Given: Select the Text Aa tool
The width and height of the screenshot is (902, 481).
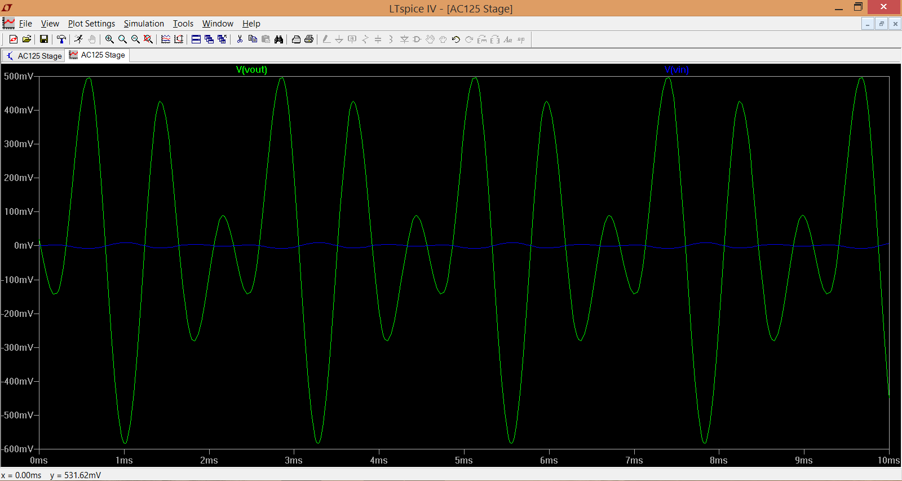Looking at the screenshot, I should tap(508, 39).
